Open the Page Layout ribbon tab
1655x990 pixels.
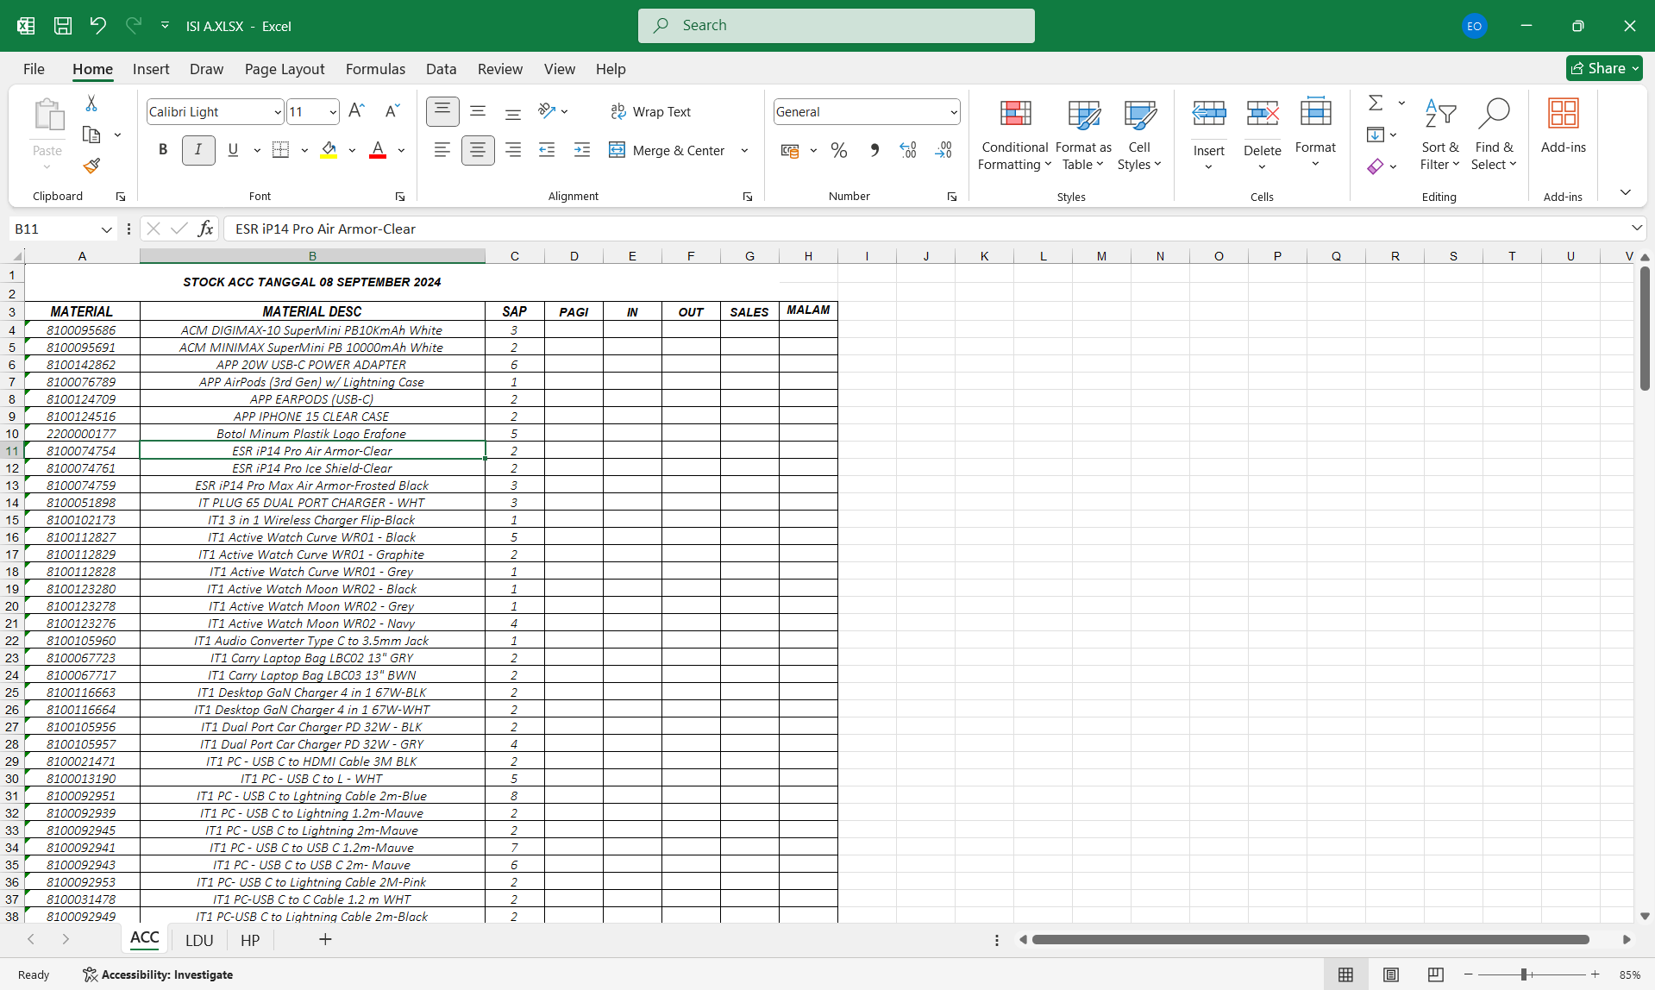[x=285, y=69]
